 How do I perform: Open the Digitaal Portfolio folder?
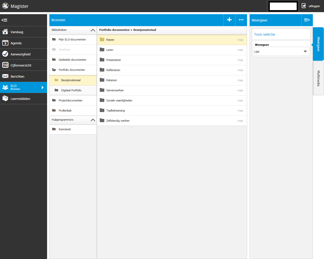71,90
